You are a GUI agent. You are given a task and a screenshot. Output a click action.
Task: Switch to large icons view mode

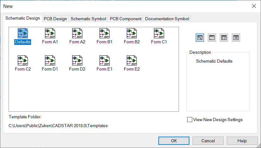[200, 38]
